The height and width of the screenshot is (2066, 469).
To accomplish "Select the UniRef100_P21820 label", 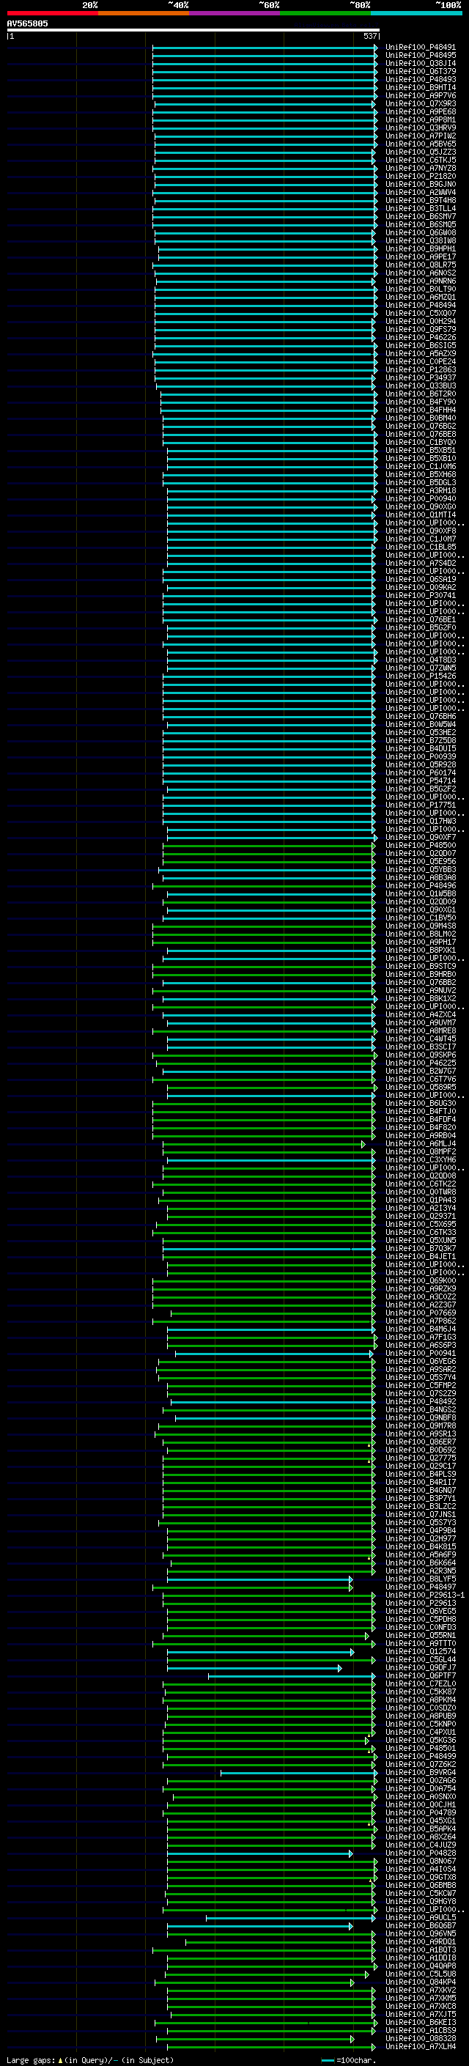I will [420, 177].
